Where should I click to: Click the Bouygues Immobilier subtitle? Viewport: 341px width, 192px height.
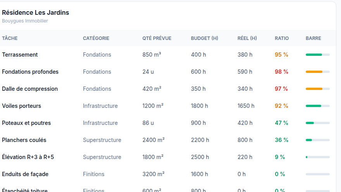[x=25, y=21]
